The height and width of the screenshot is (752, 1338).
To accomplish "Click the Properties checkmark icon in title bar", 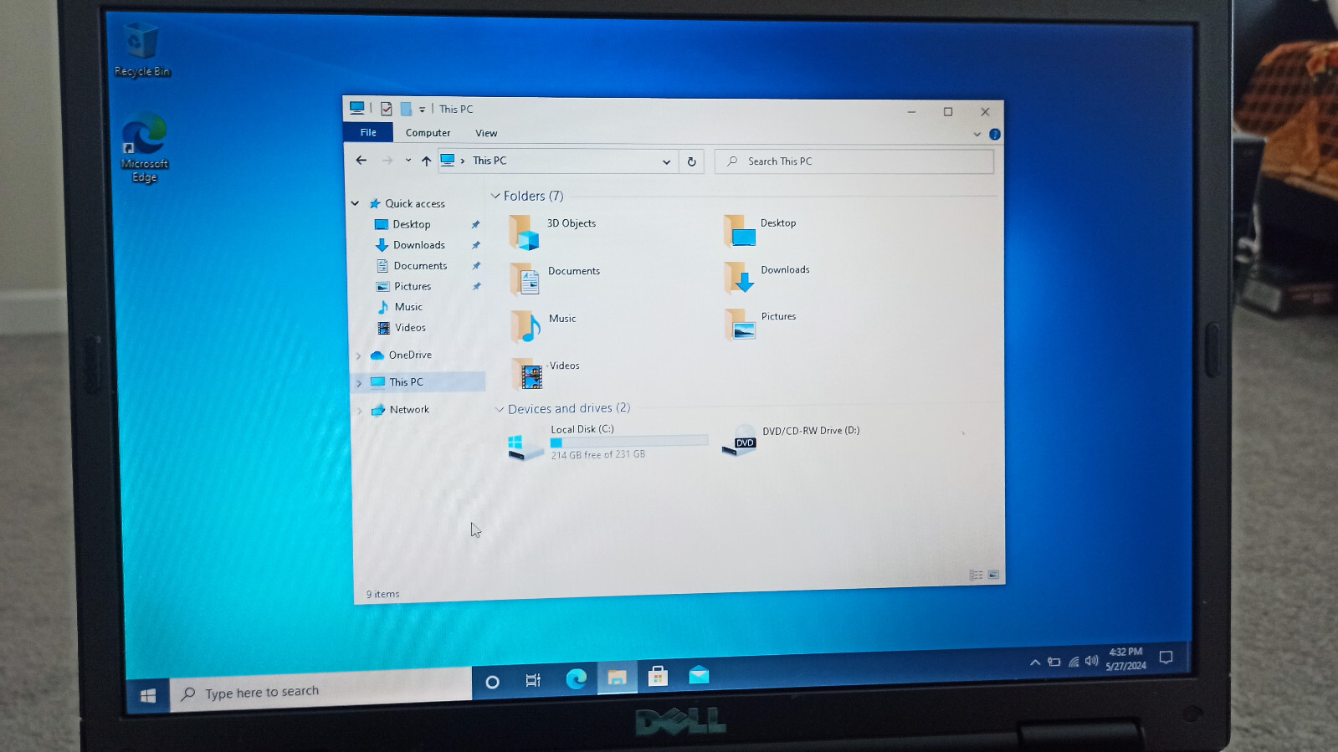I will point(387,109).
